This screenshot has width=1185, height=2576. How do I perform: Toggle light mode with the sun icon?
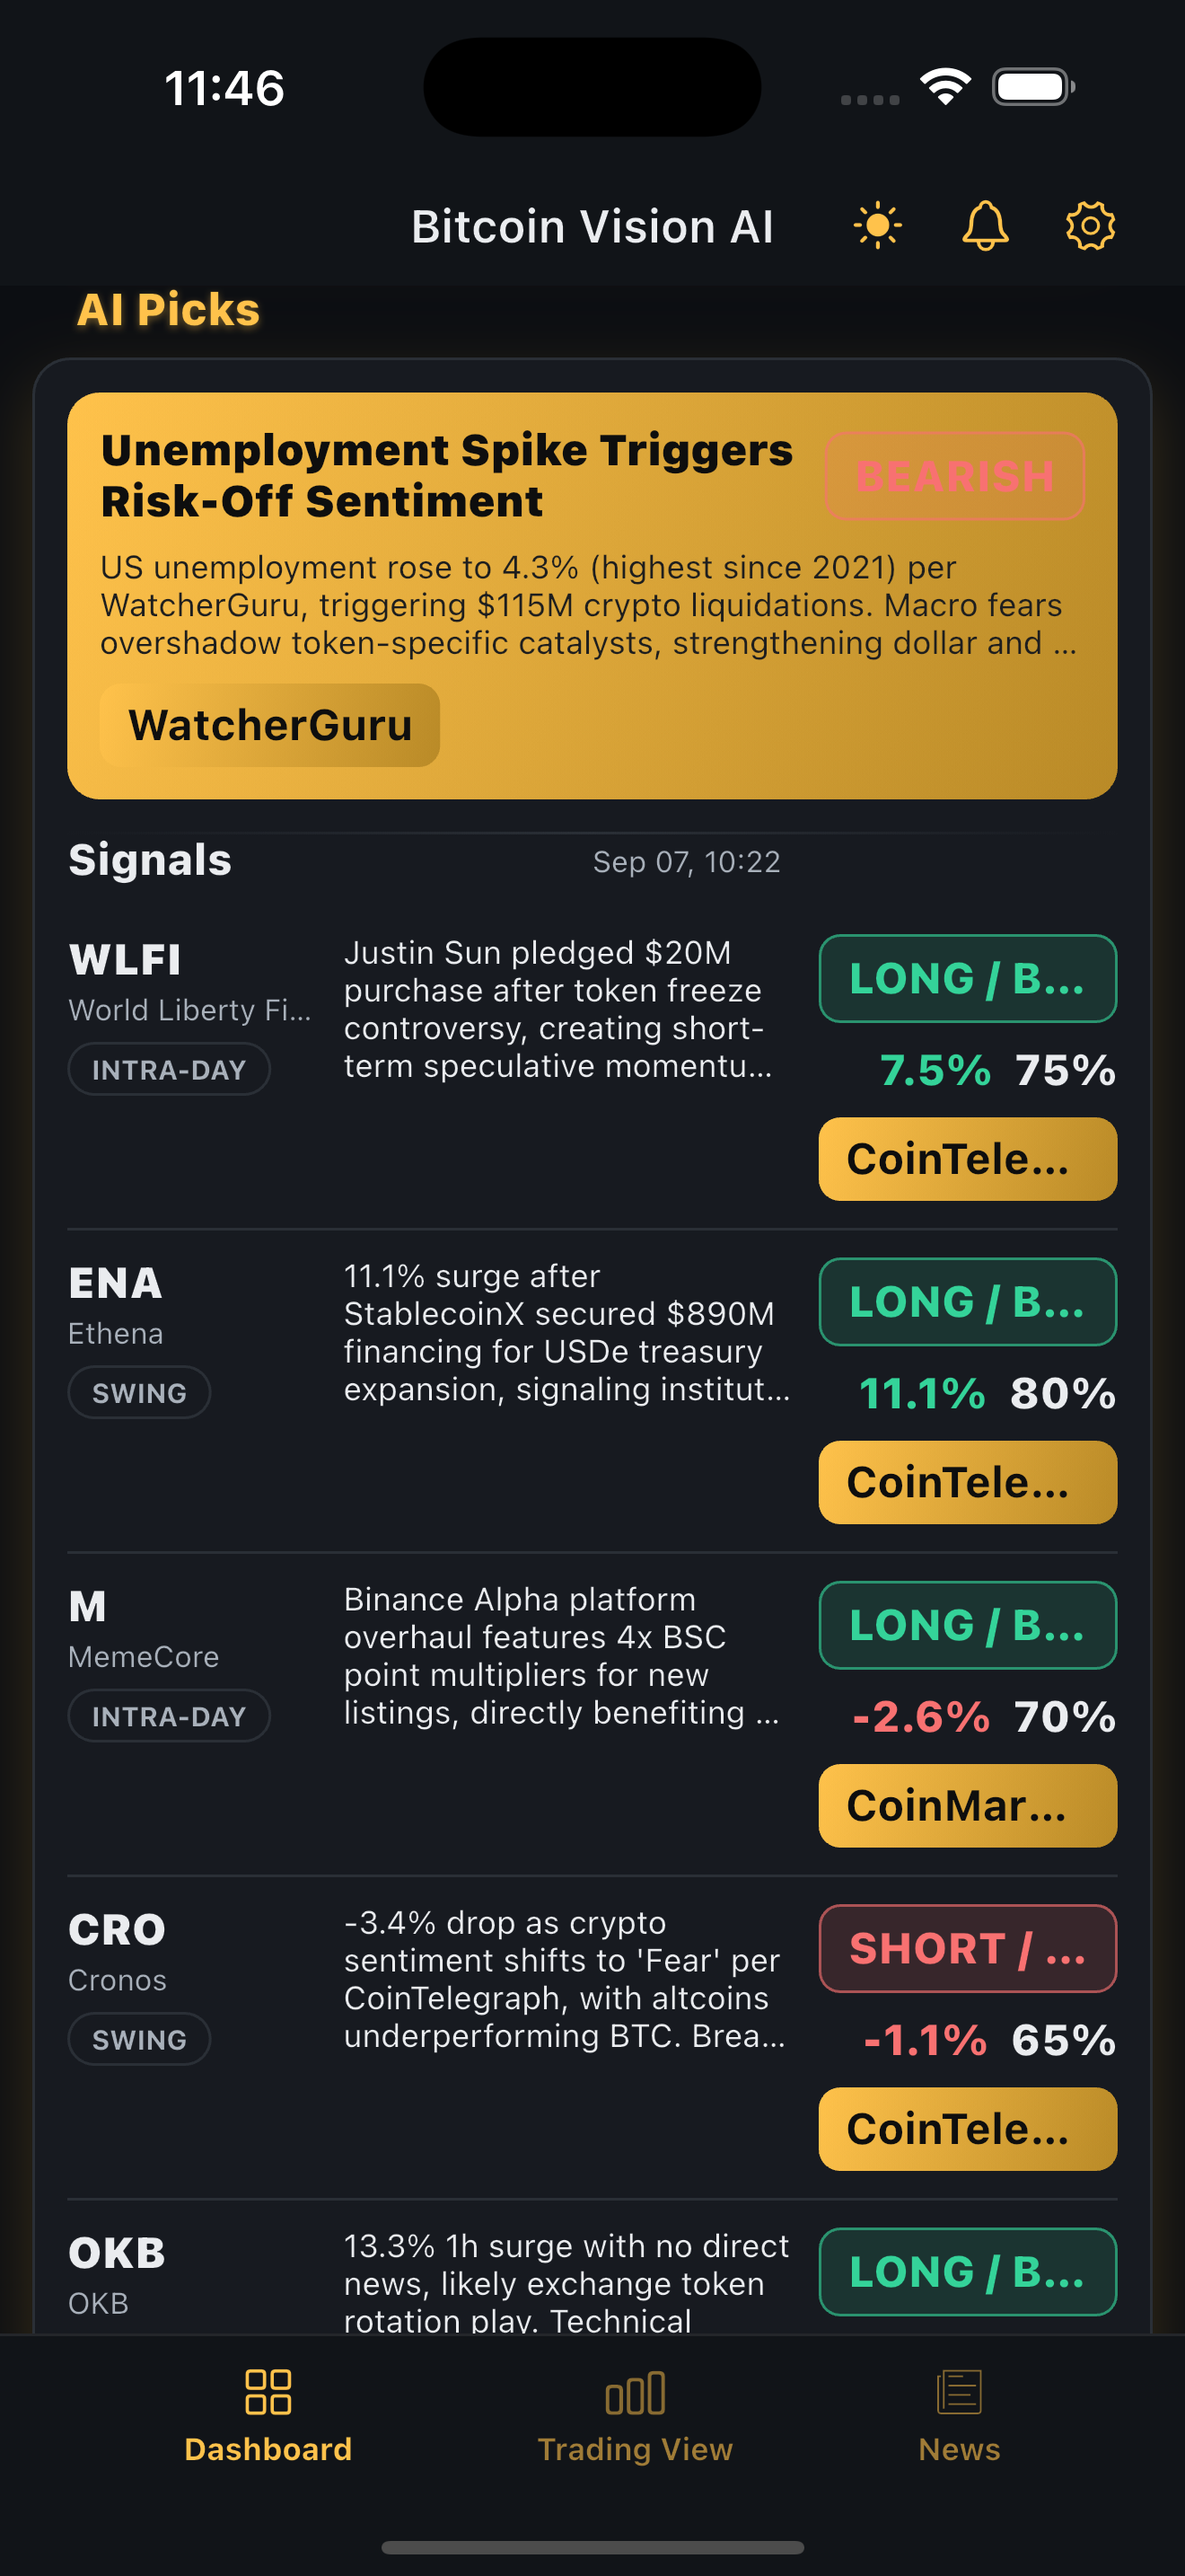(877, 226)
